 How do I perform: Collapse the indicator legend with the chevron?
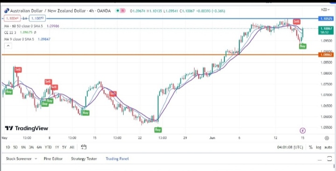[x=8, y=46]
